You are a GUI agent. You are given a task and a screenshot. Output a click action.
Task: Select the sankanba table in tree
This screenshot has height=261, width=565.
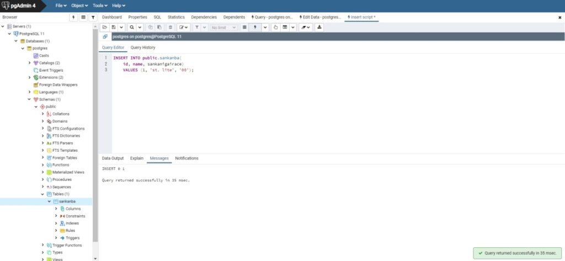coord(66,201)
